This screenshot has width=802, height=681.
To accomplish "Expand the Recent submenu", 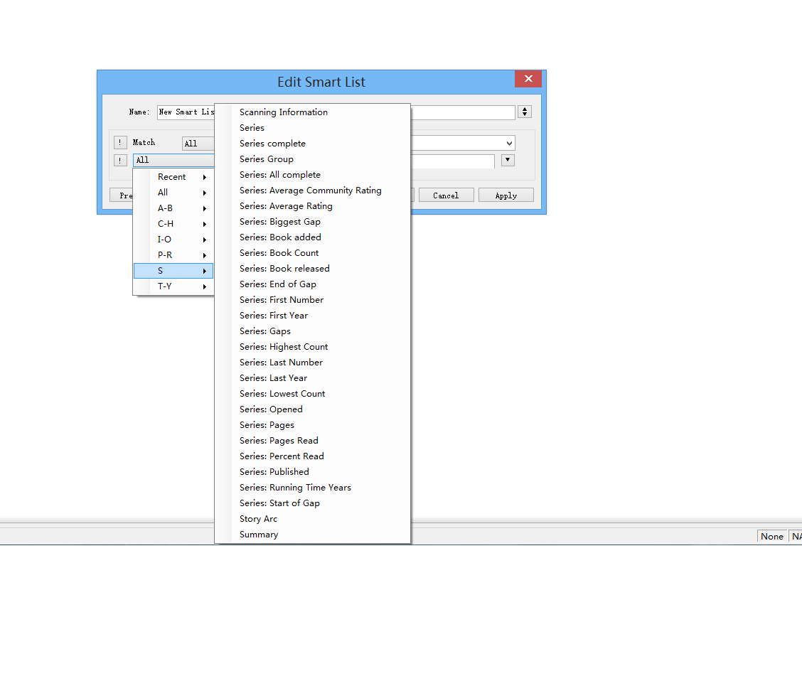I will click(173, 177).
